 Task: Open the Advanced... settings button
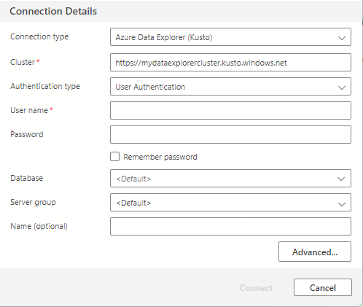coord(315,252)
